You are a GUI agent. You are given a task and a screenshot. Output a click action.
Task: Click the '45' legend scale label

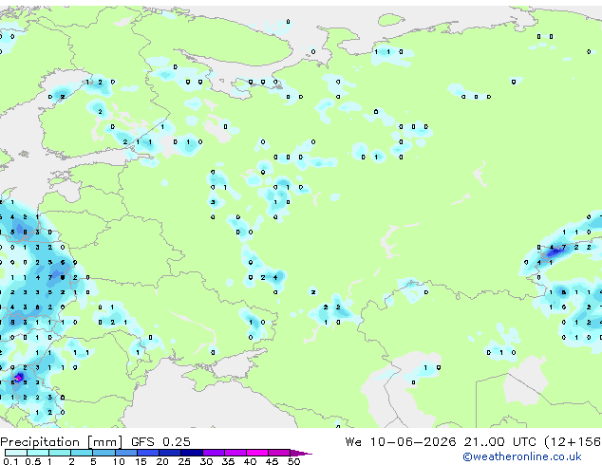click(272, 461)
